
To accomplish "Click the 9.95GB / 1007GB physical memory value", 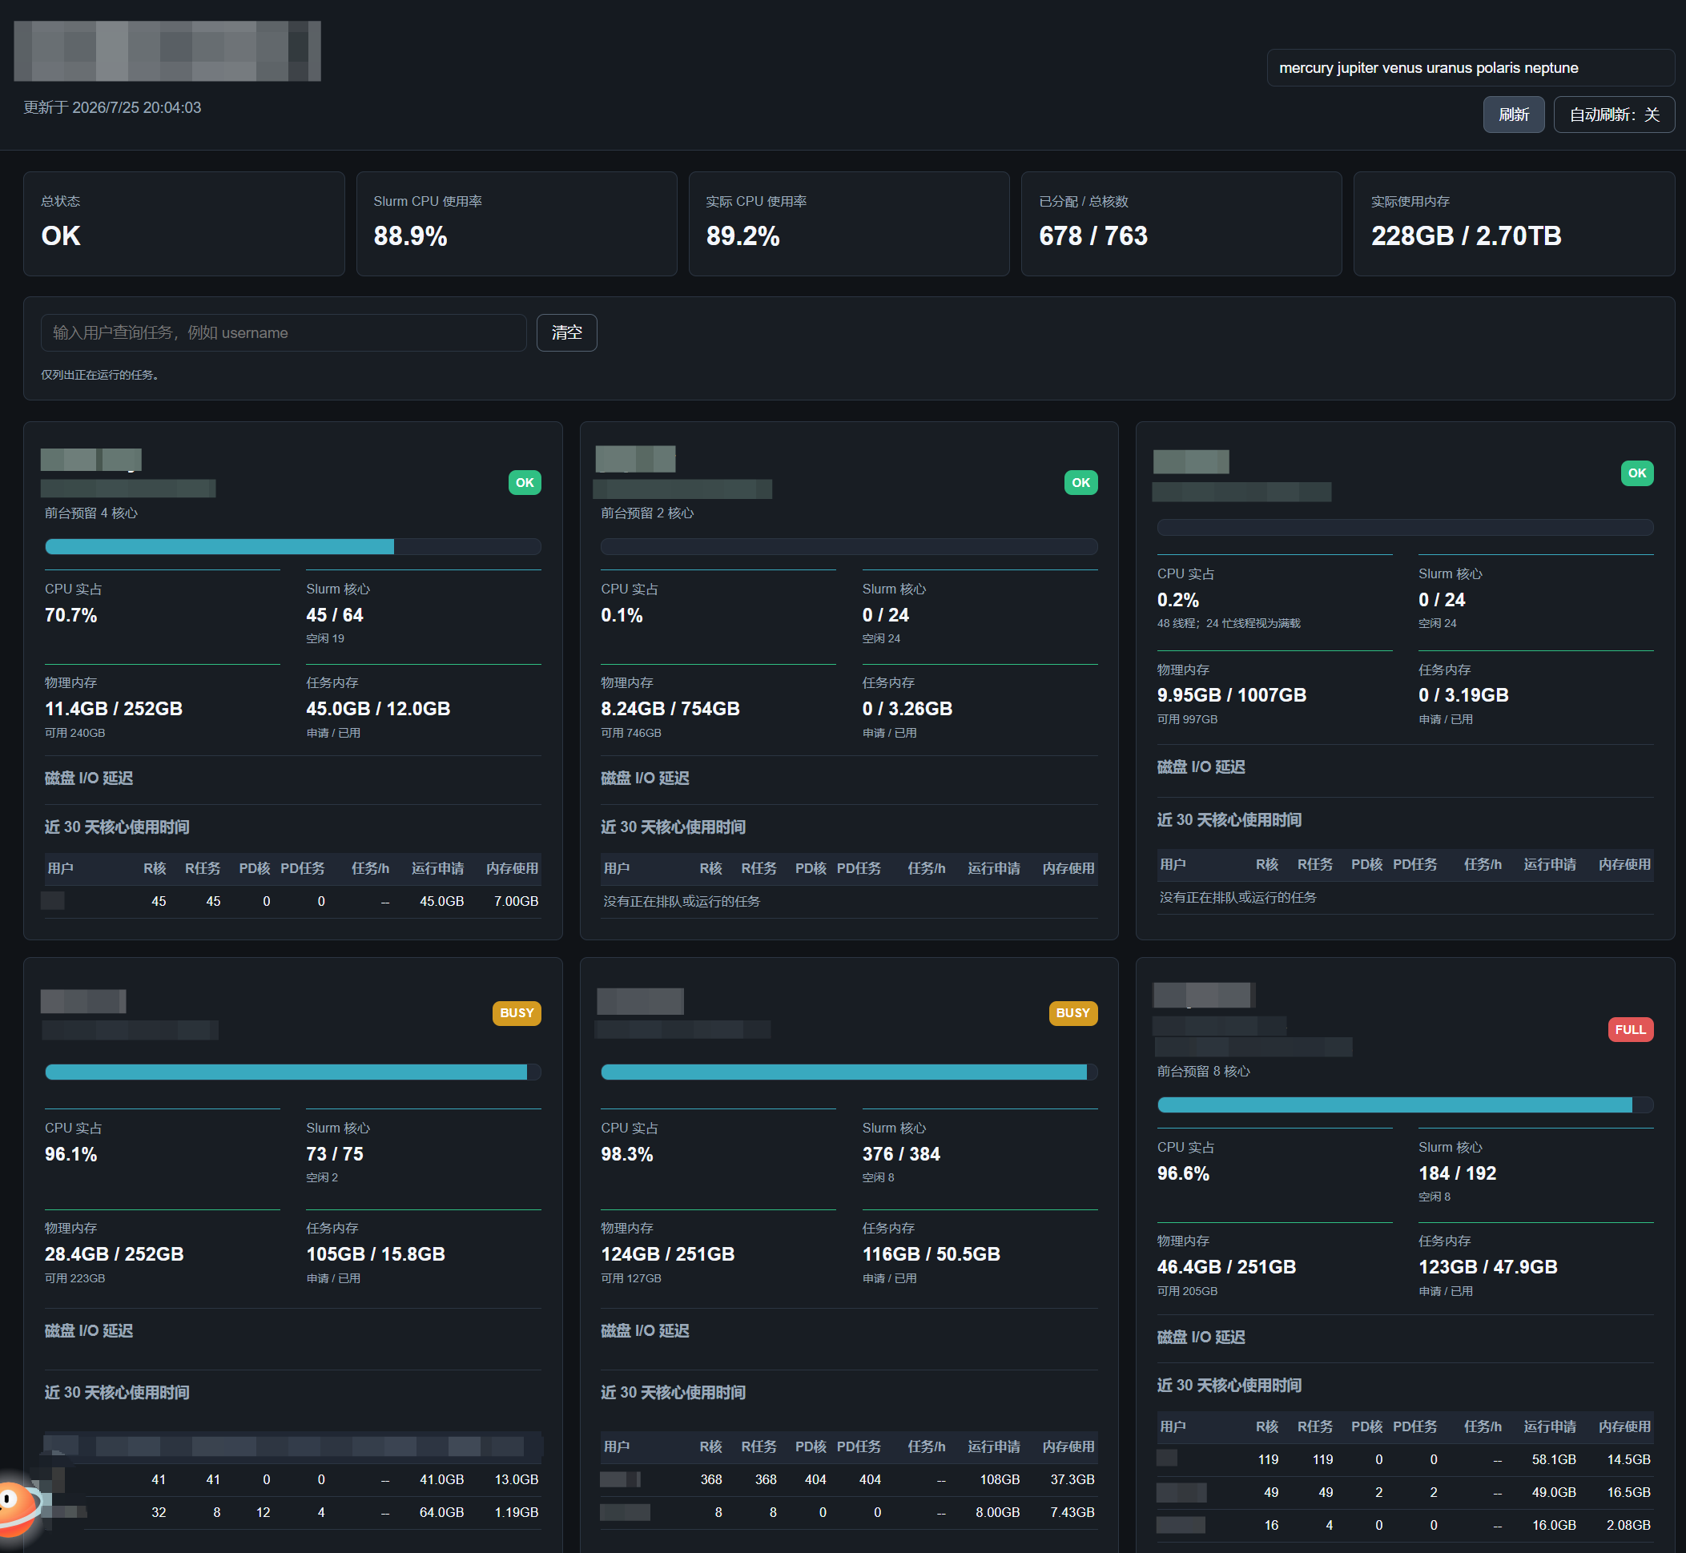I will (x=1231, y=695).
